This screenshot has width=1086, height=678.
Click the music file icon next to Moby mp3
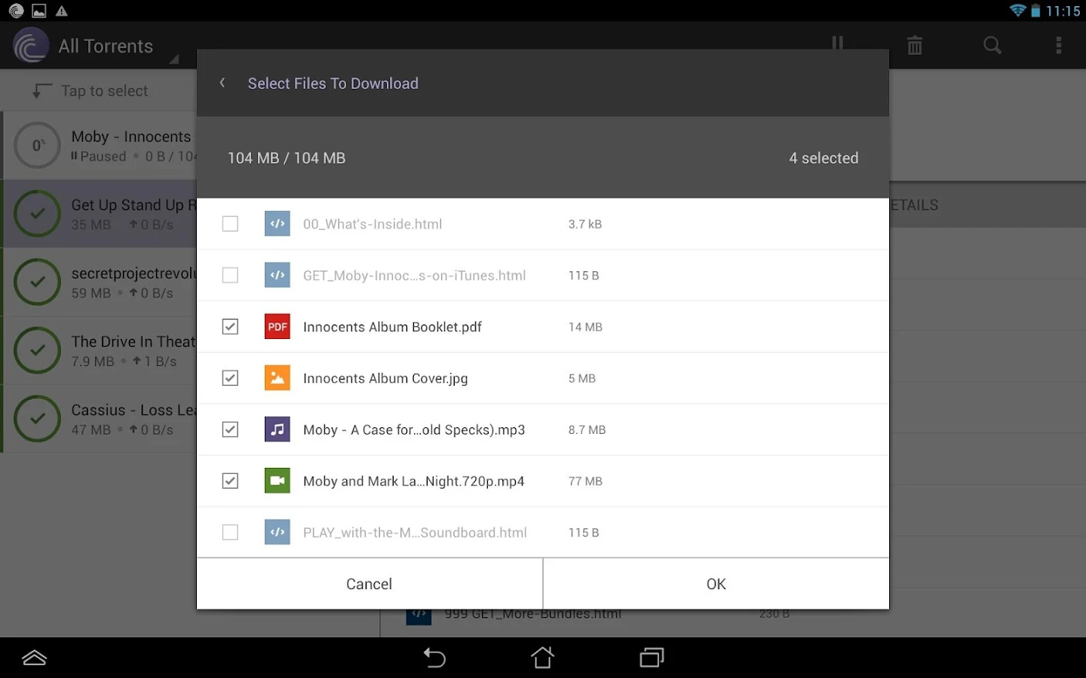tap(277, 429)
